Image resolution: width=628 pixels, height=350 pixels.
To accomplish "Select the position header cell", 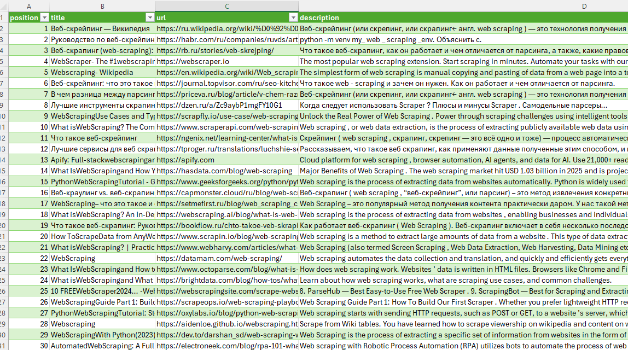I will [29, 17].
